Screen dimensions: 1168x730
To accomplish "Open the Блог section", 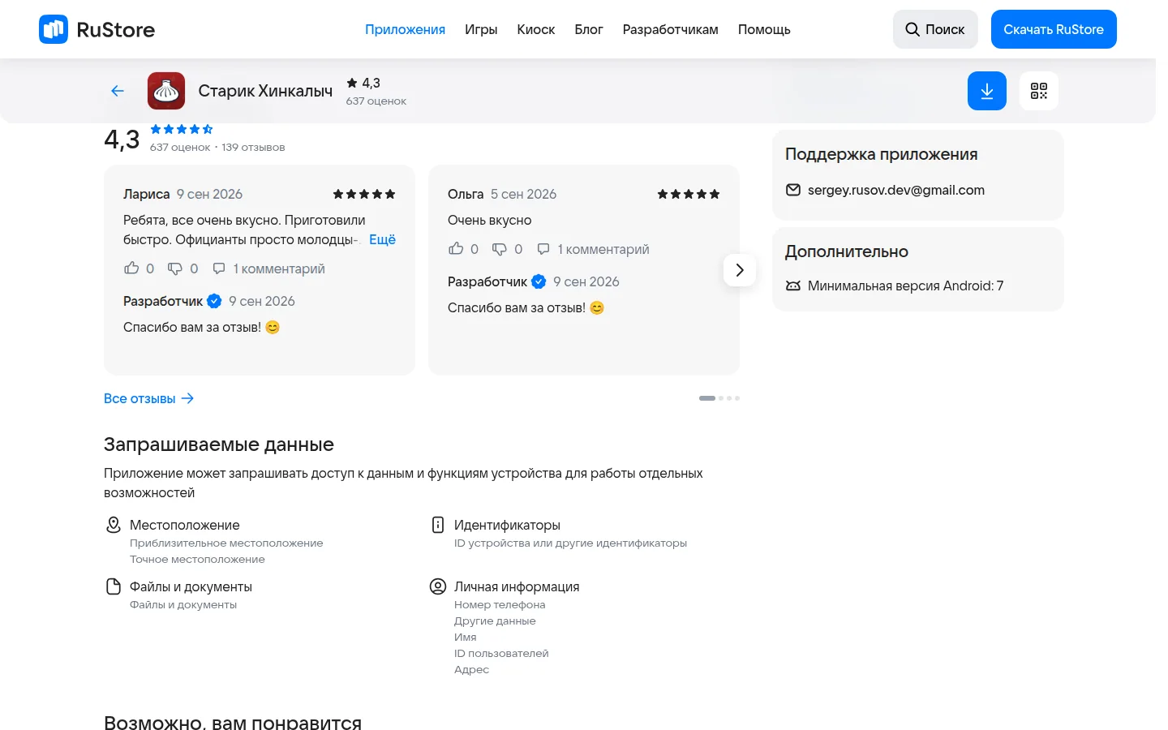I will click(x=589, y=29).
